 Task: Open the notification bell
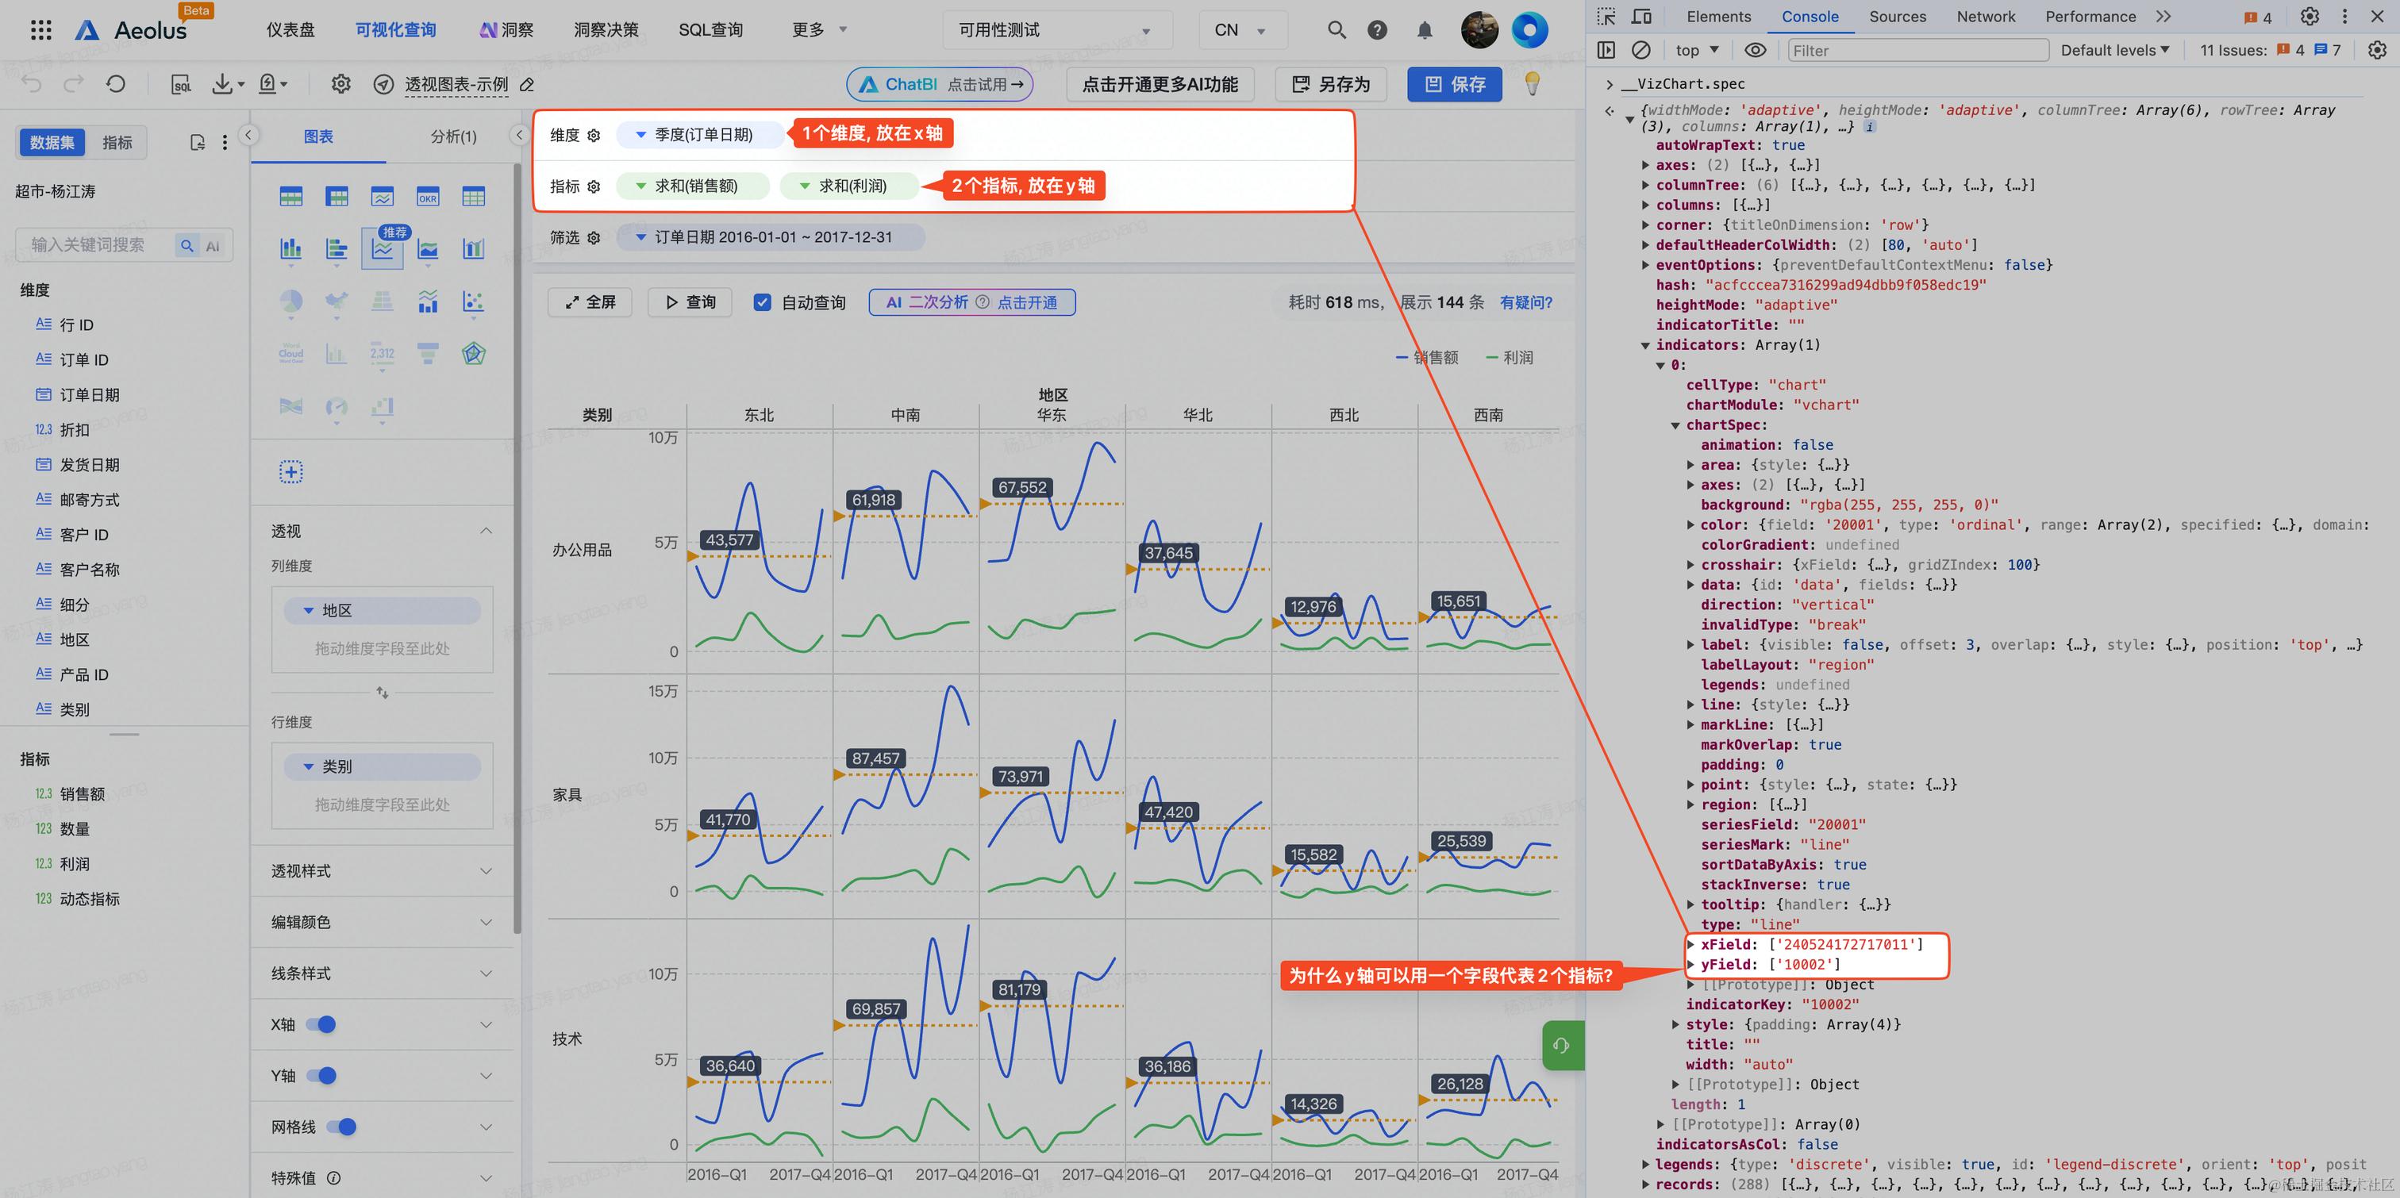point(1425,30)
